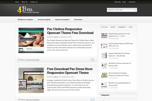Click the 5 Comments count text in sidebar
The height and width of the screenshot is (101, 152).
113,88
